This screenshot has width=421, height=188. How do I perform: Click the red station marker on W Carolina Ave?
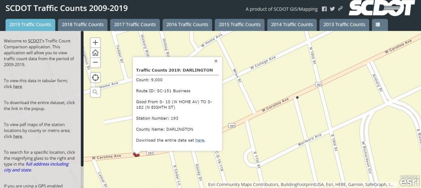[x=136, y=155]
